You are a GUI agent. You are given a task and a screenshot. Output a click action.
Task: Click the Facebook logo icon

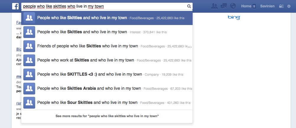coord(15,6)
